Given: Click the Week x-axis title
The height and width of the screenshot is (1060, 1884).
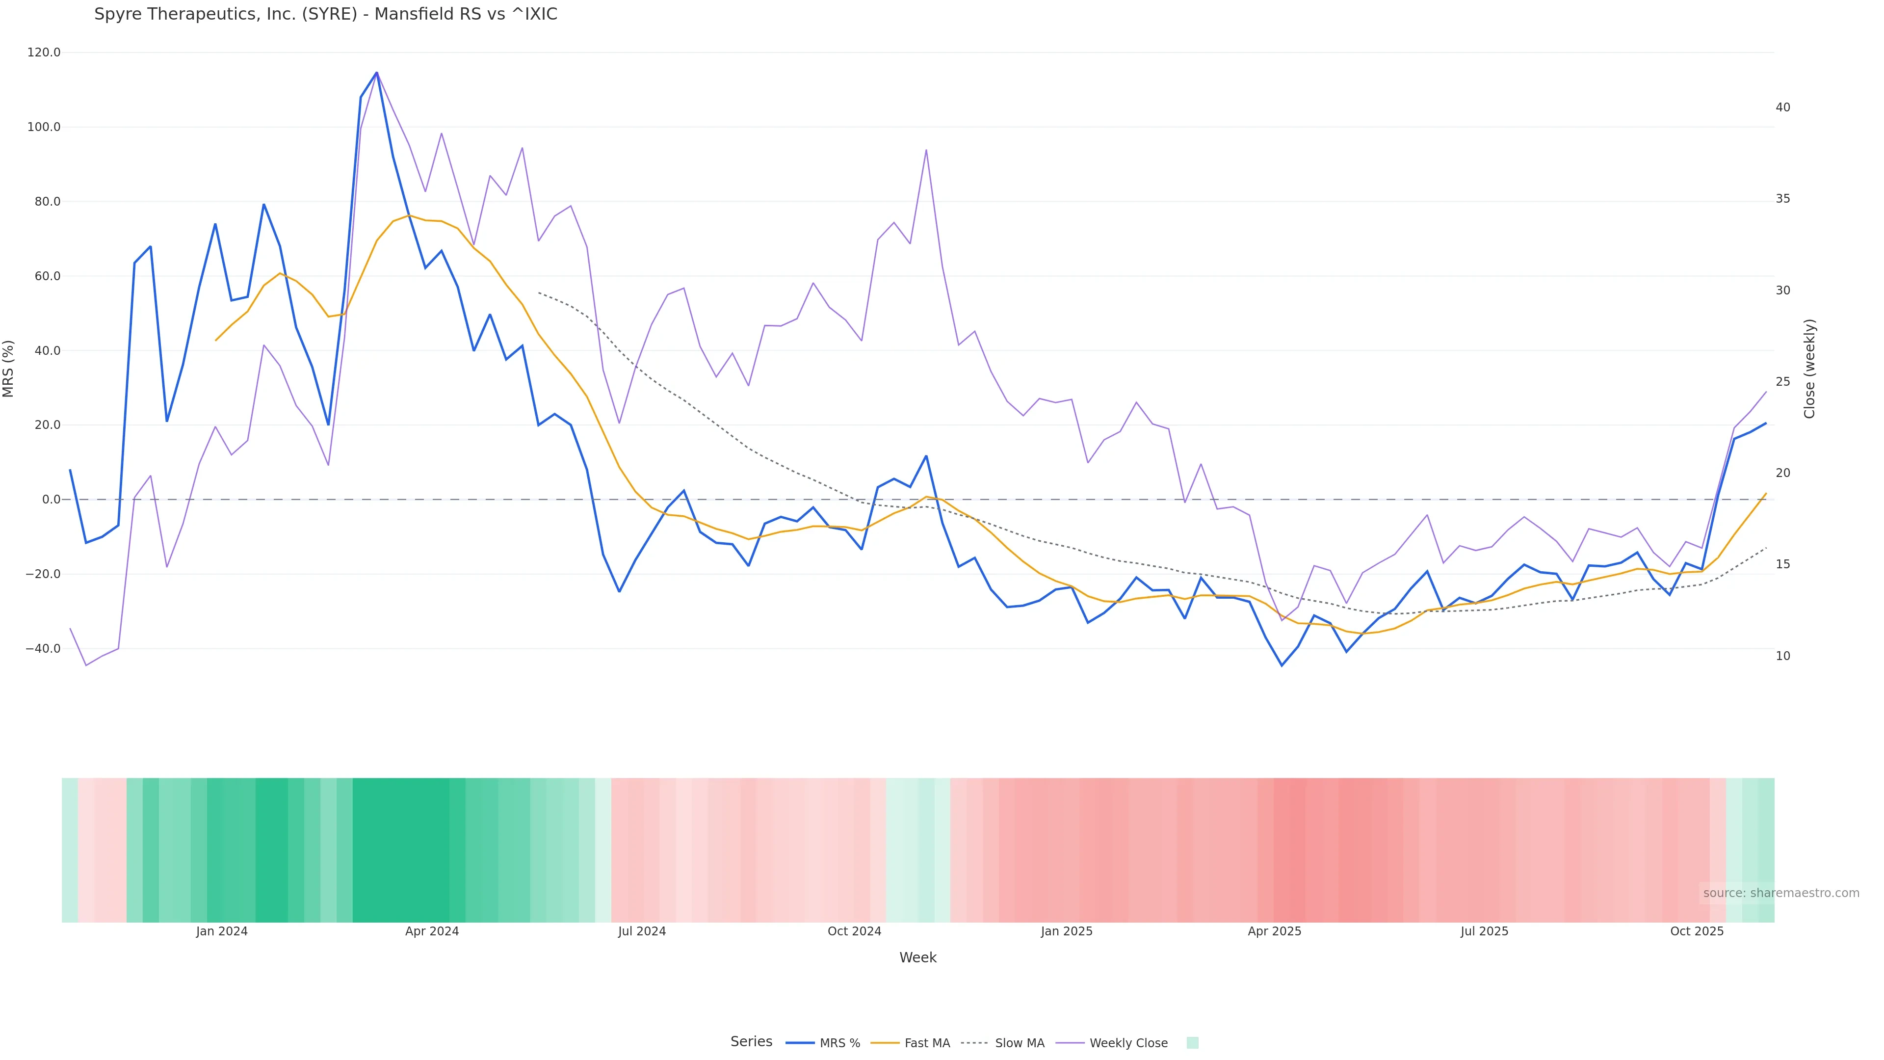Looking at the screenshot, I should [917, 957].
